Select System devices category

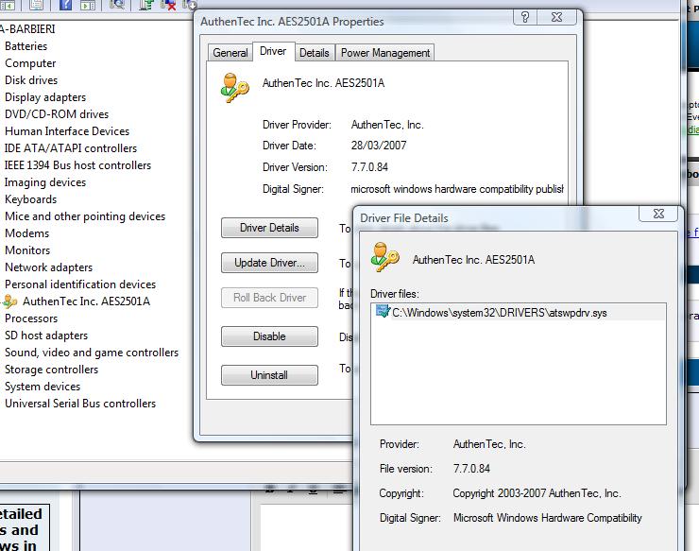click(x=43, y=387)
